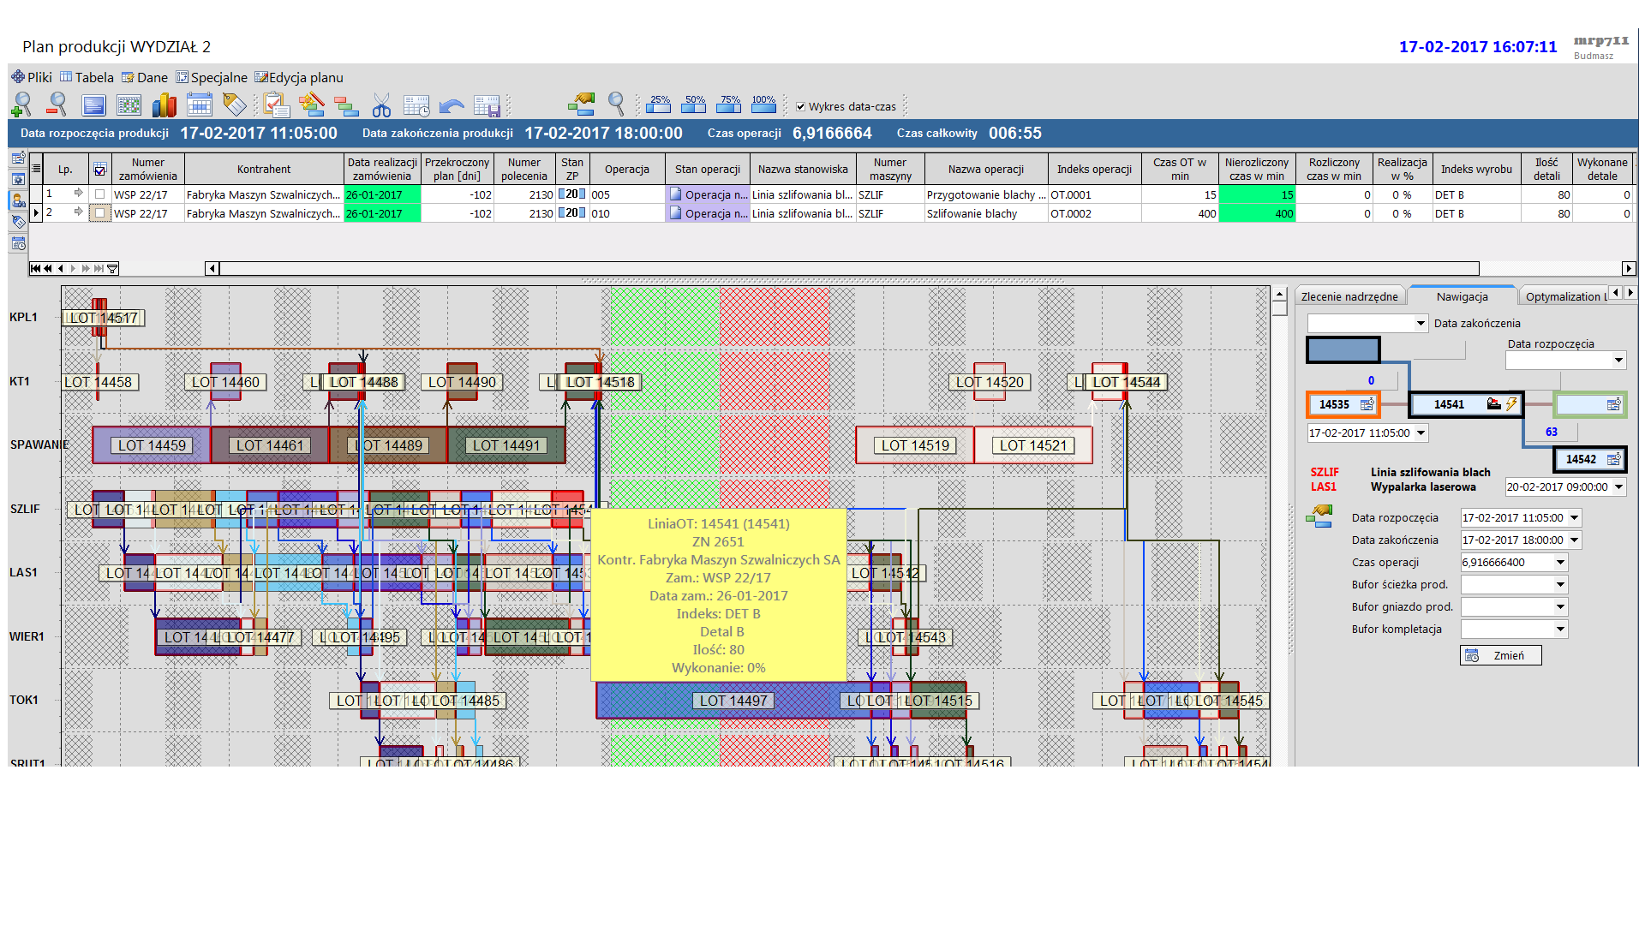
Task: Set chart zoom to 50%
Action: tap(694, 104)
